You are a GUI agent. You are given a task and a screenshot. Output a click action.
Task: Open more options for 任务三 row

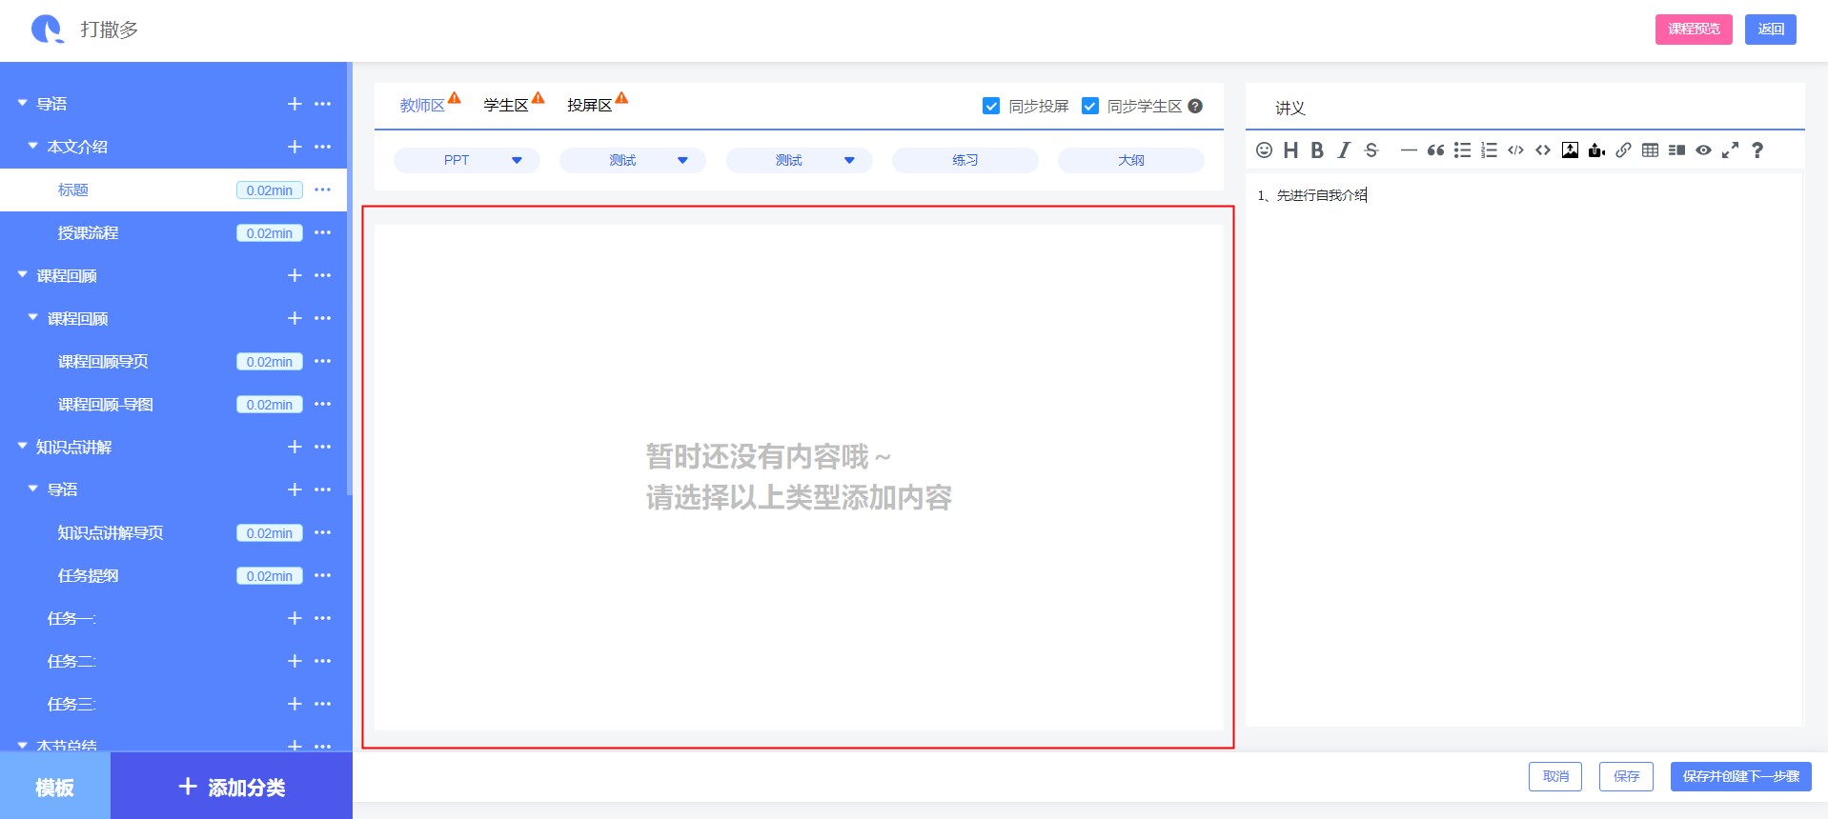click(323, 704)
